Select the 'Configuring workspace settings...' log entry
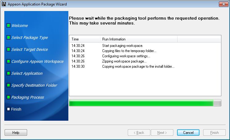230x140 pixels. click(x=126, y=56)
